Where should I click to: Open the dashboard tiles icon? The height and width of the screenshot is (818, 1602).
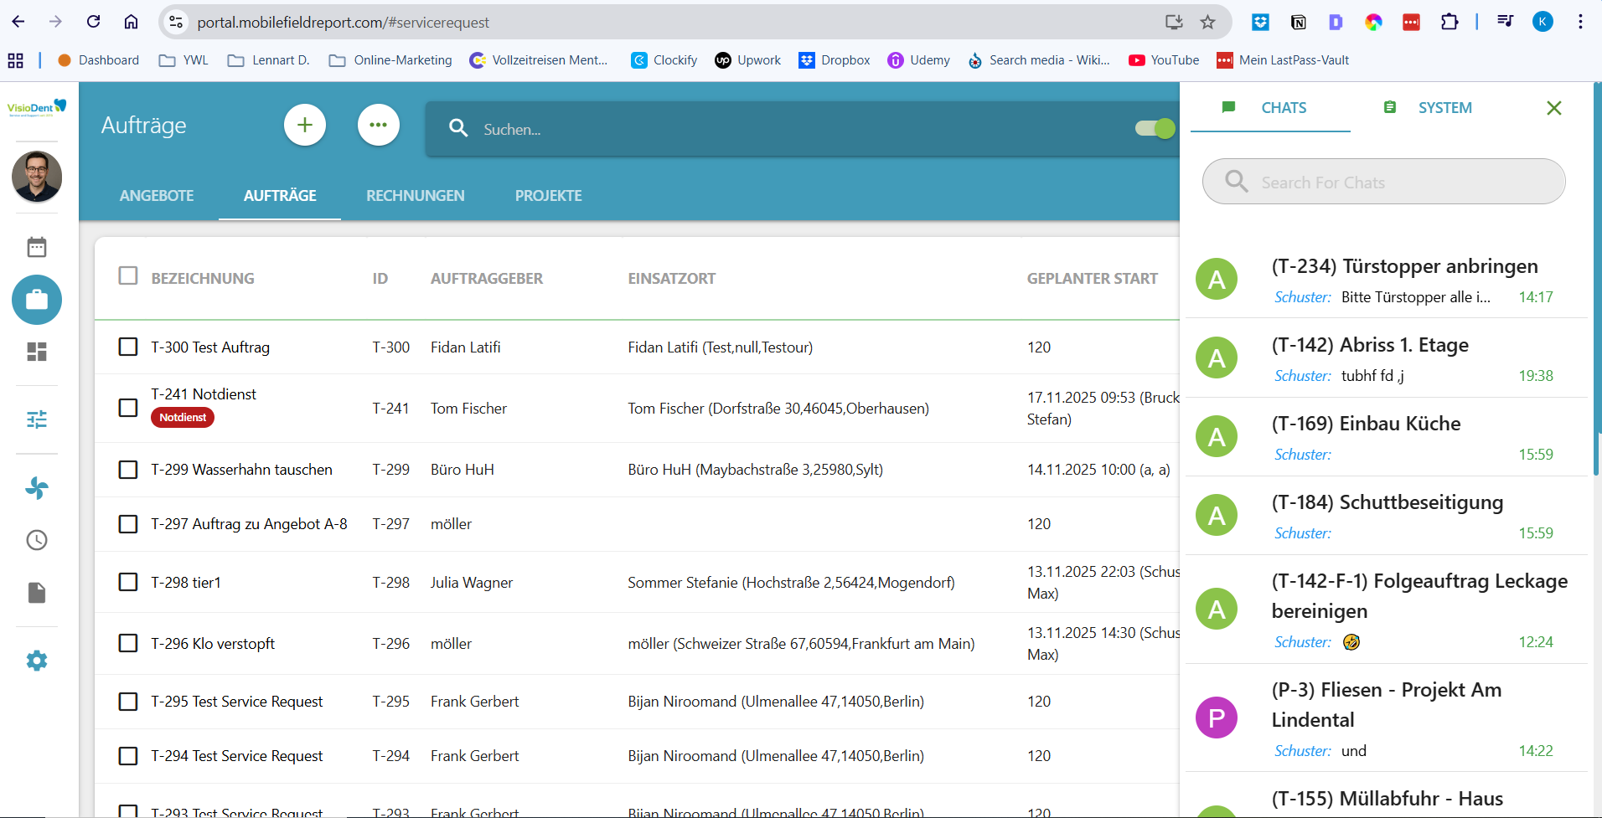[x=37, y=352]
